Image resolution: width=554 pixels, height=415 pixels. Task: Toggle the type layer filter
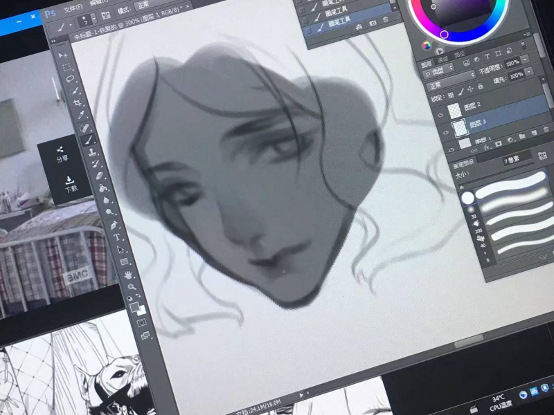487,57
